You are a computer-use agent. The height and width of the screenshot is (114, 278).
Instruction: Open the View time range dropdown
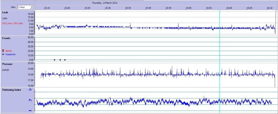coord(32,7)
